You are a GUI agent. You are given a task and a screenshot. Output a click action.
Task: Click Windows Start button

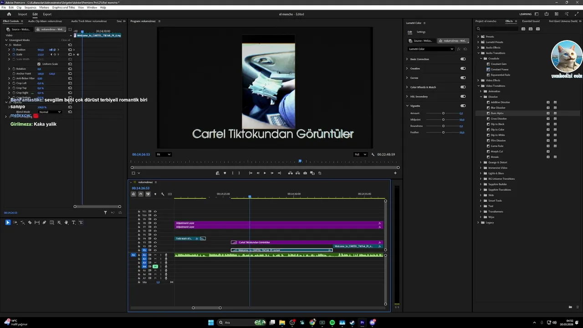pyautogui.click(x=211, y=323)
